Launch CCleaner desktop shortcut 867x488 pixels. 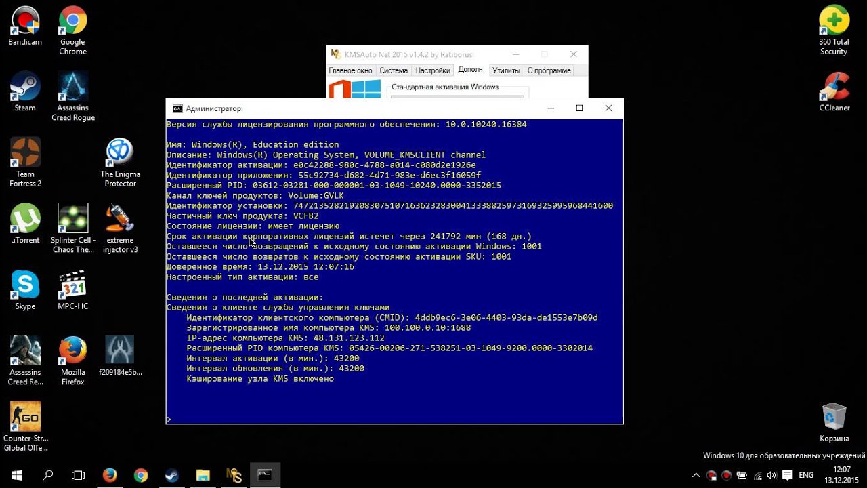point(834,92)
